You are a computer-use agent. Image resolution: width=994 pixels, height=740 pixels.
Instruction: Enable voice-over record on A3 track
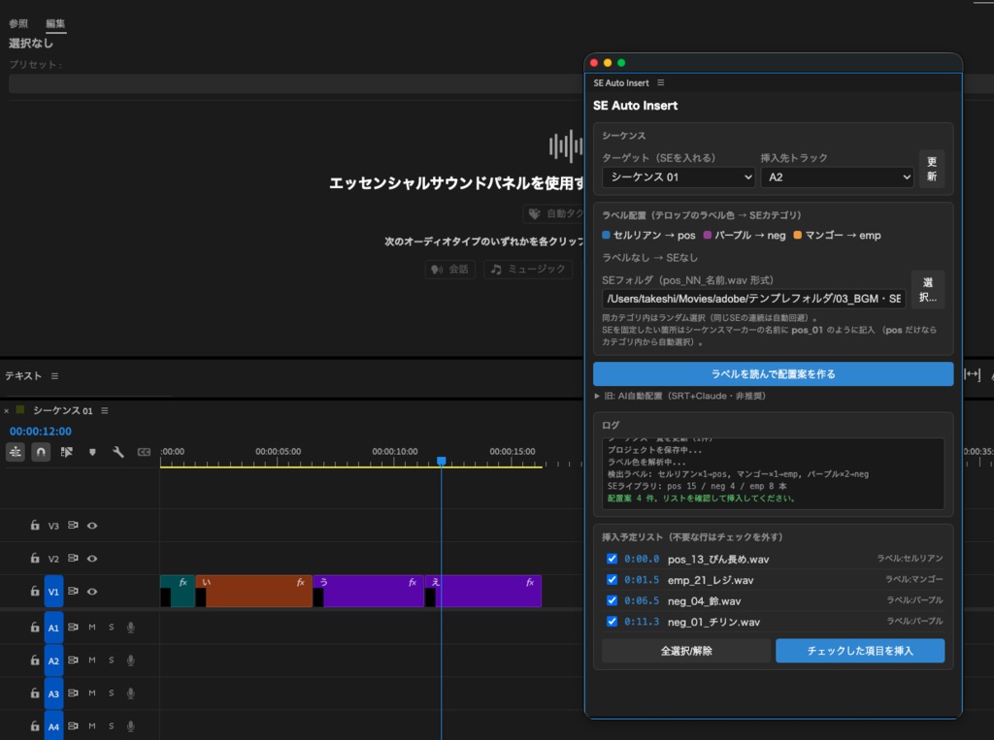coord(131,693)
